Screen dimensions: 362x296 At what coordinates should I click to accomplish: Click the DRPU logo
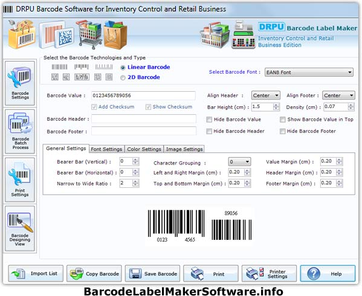tap(271, 27)
